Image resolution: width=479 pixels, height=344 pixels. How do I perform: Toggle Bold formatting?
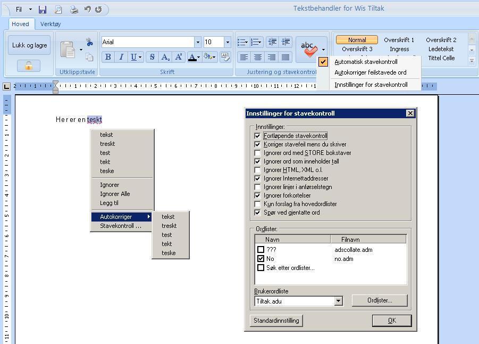click(x=108, y=57)
